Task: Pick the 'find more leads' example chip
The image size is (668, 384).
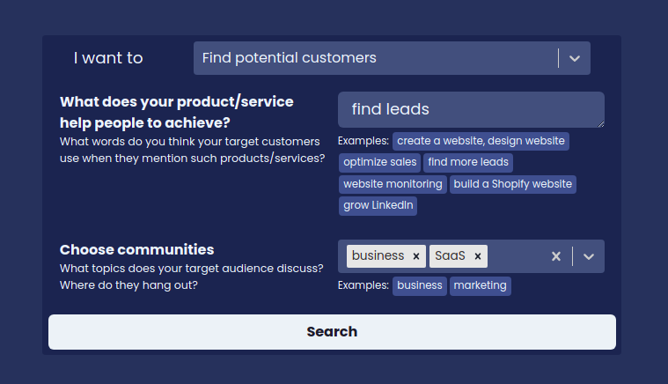Action: [467, 162]
